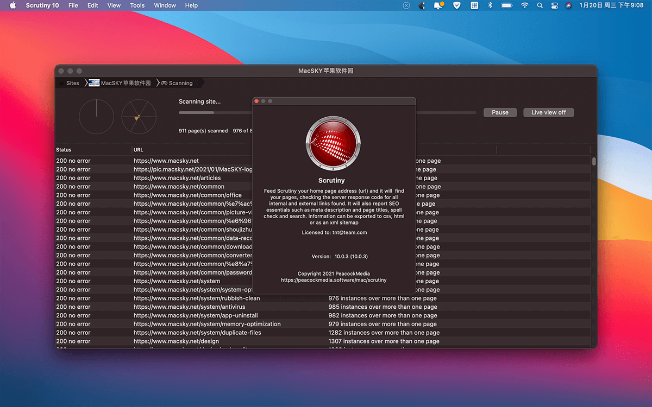Screen dimensions: 652x407
Task: Open the Apple menu
Action: (x=13, y=5)
